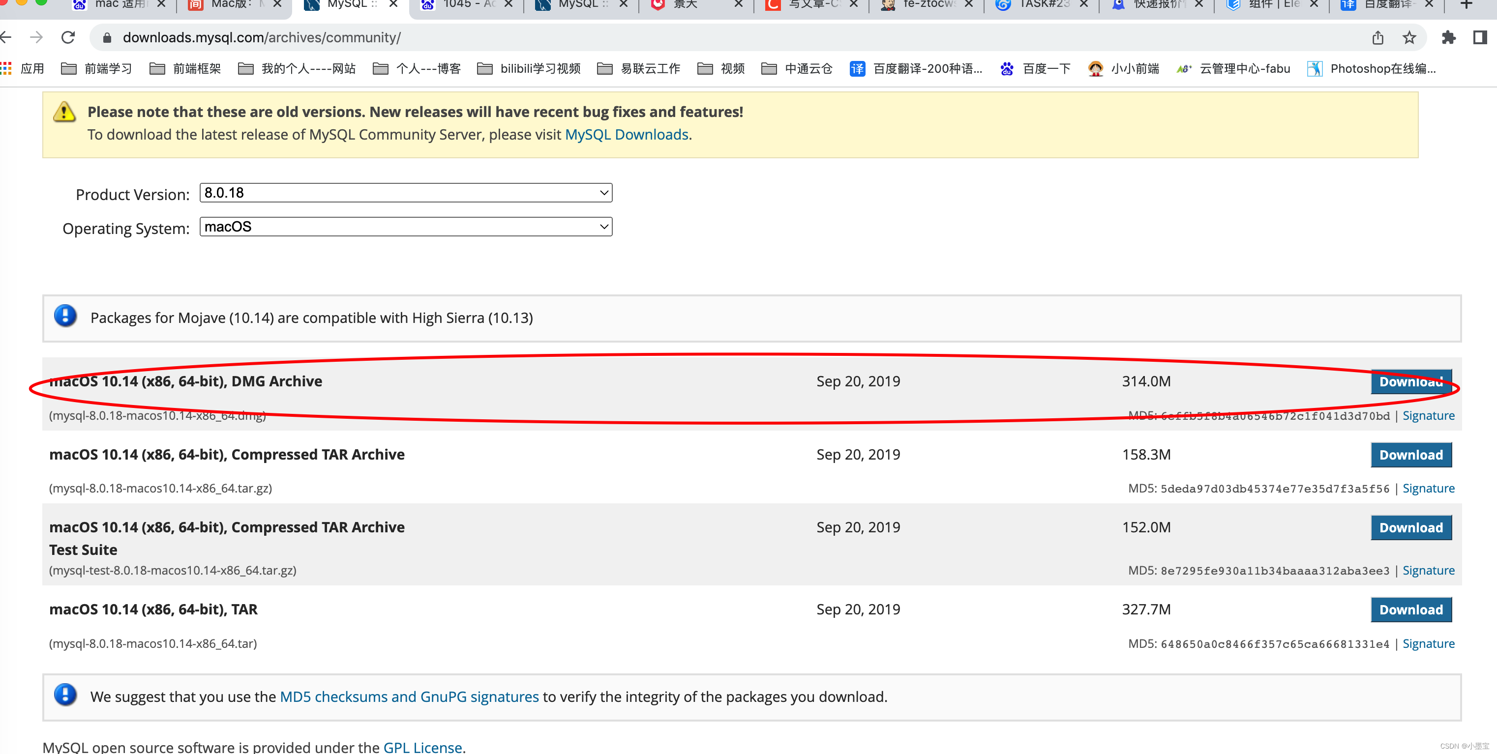The image size is (1497, 754).
Task: Open the 小小前端 bookmark
Action: [x=1123, y=68]
